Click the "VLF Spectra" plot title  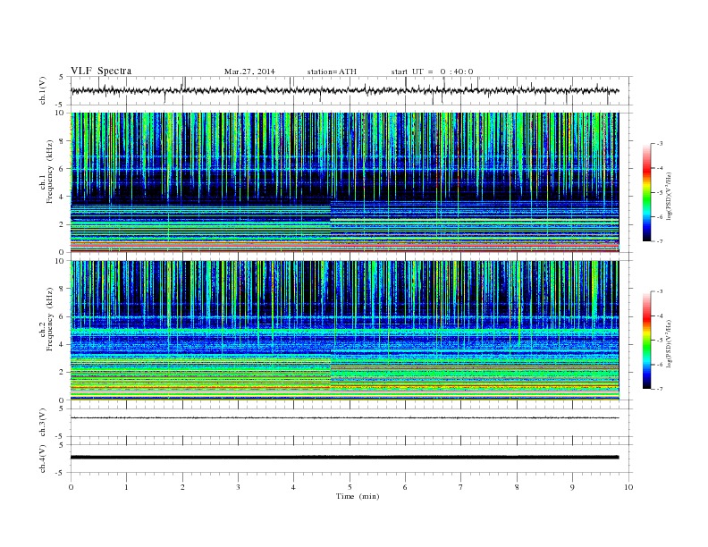[101, 71]
